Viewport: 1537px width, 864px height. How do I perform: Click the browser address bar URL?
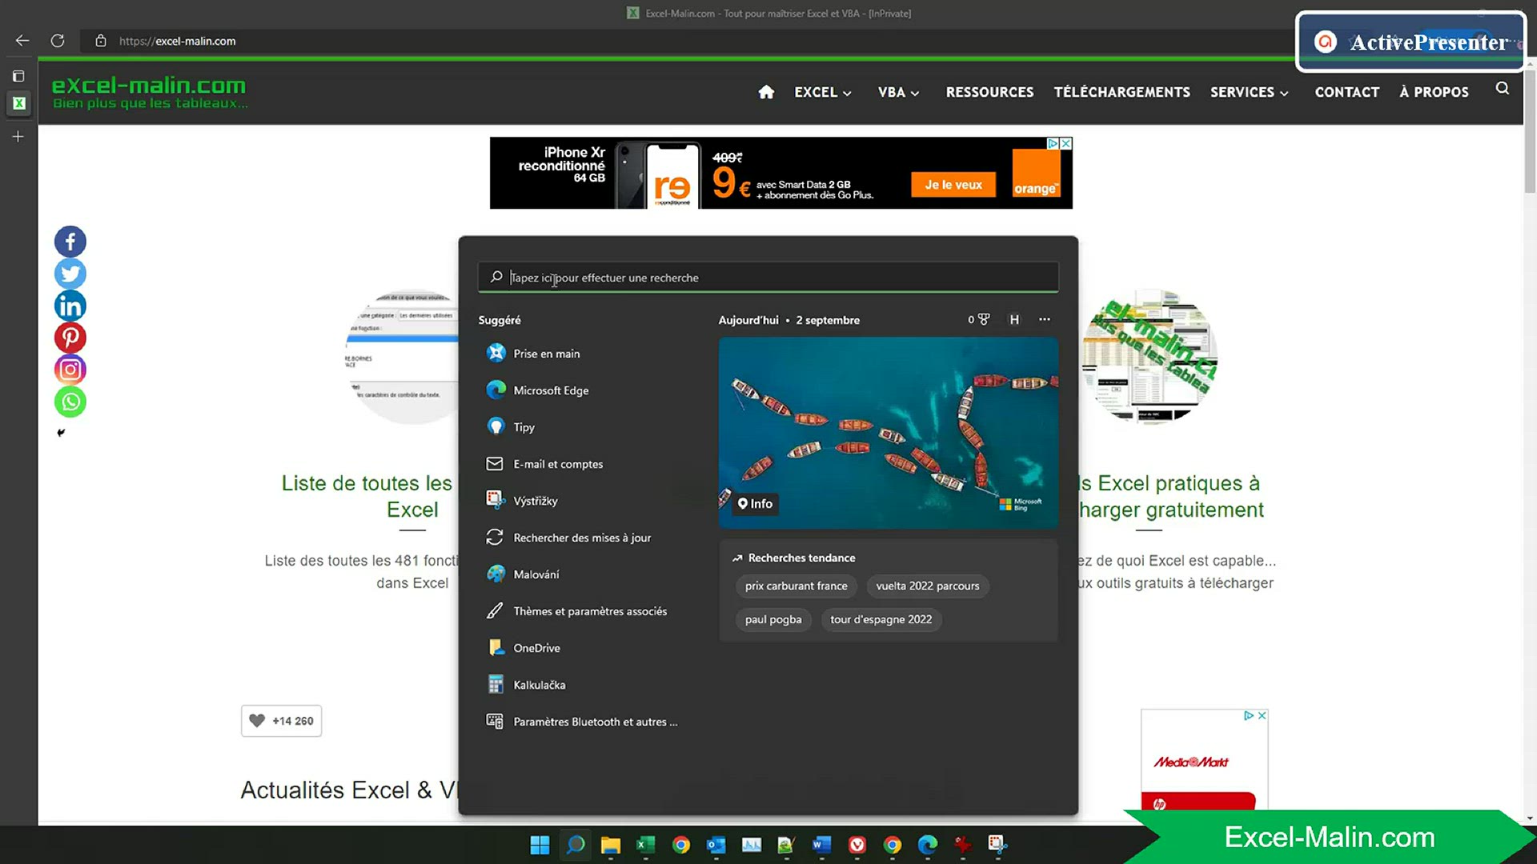click(177, 41)
